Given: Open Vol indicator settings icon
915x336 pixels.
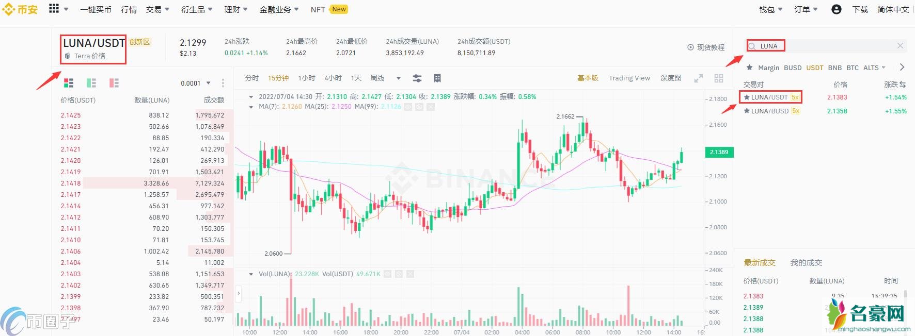Looking at the screenshot, I should pos(399,274).
